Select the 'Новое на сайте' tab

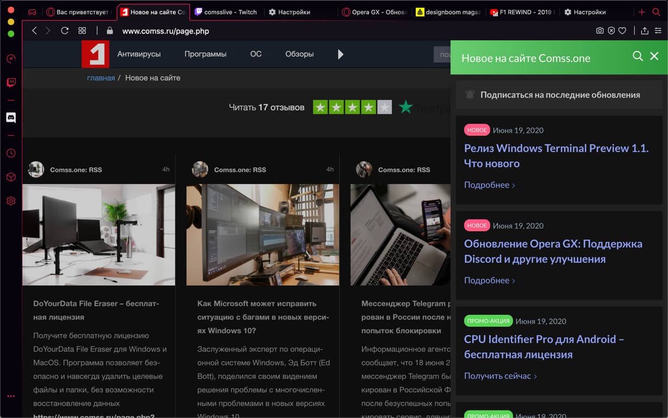(x=153, y=12)
